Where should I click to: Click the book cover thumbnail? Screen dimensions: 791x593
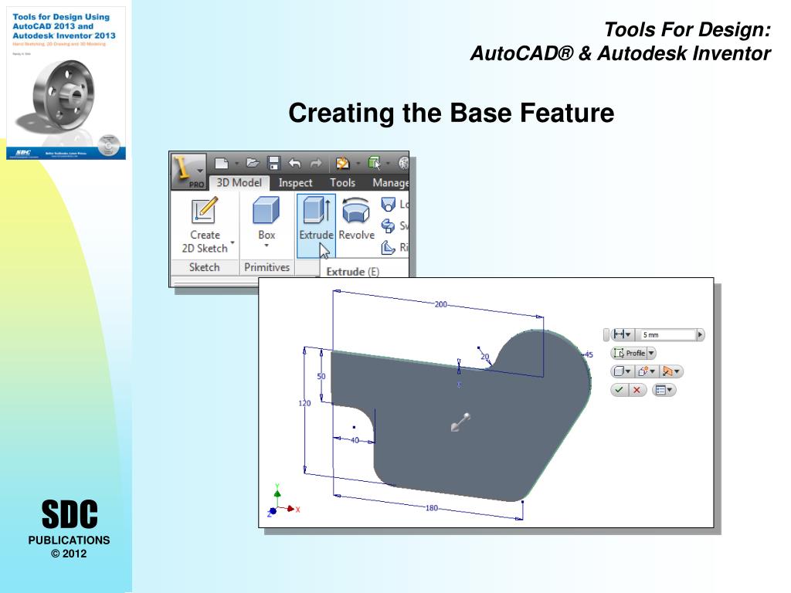(66, 83)
